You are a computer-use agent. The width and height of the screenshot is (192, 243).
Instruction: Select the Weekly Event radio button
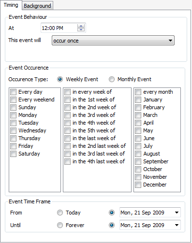tap(60, 79)
